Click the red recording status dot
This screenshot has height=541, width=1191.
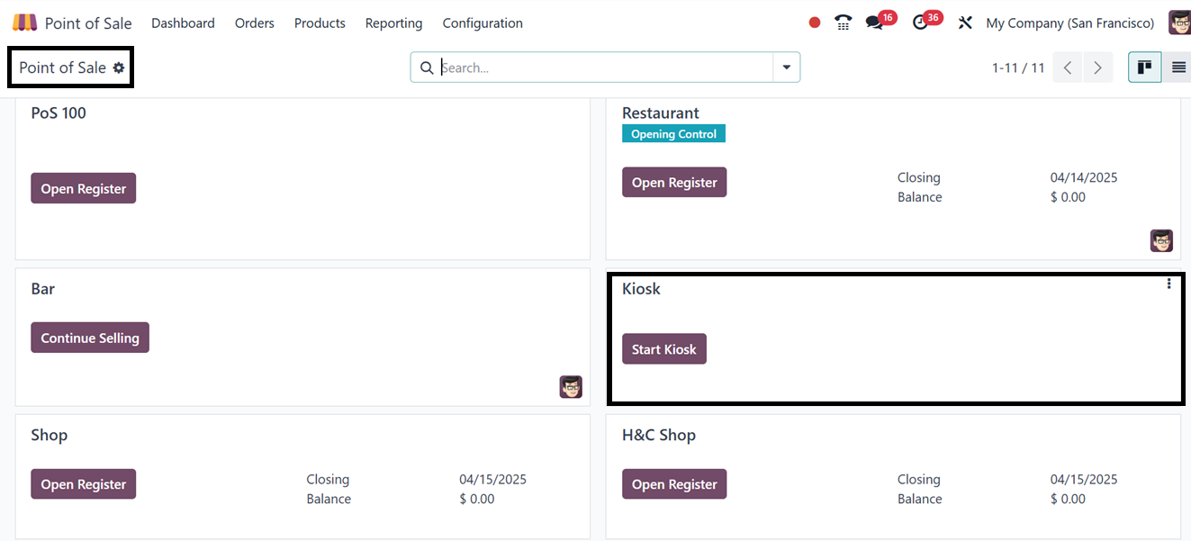815,23
